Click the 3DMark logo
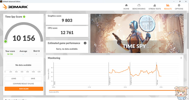Screen dimensions: 189x100 click(15, 7)
